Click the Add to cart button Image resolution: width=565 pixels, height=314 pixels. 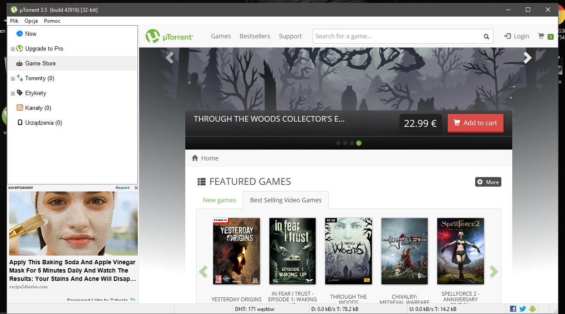(475, 123)
